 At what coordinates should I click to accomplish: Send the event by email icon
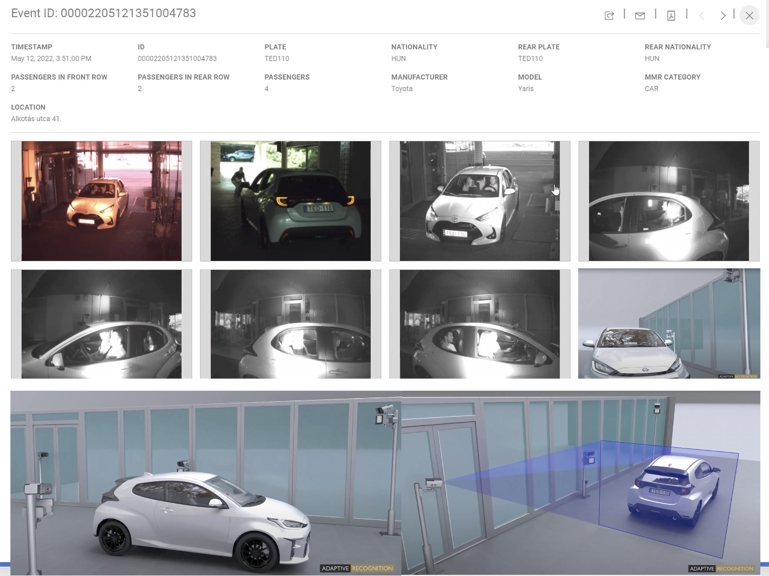click(x=640, y=16)
